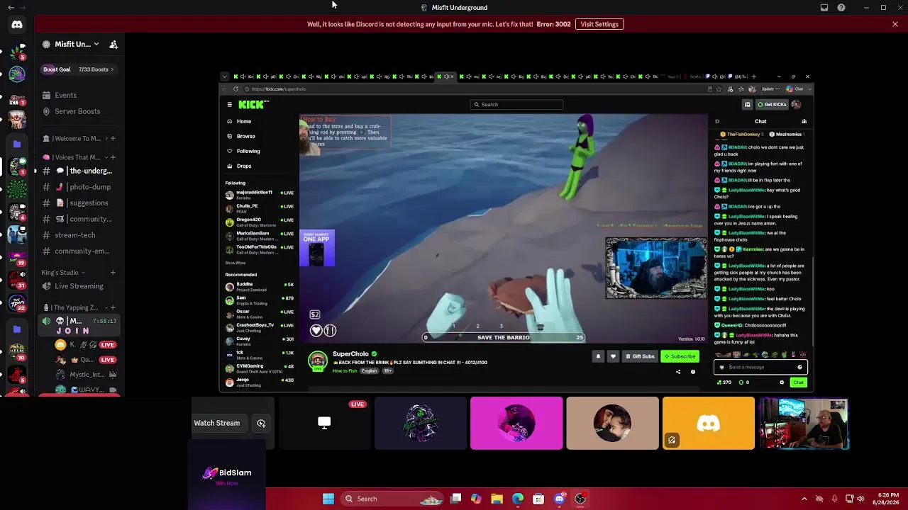Image resolution: width=908 pixels, height=510 pixels.
Task: Open the Misfit Underground server dropdown
Action: (96, 44)
